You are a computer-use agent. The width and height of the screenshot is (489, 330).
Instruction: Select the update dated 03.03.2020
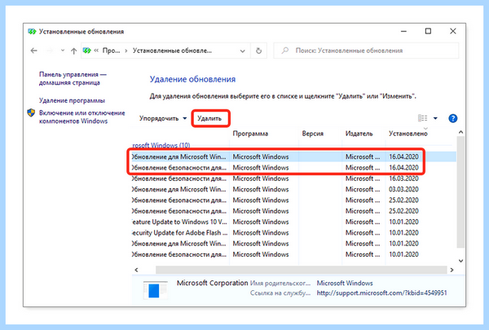point(293,189)
